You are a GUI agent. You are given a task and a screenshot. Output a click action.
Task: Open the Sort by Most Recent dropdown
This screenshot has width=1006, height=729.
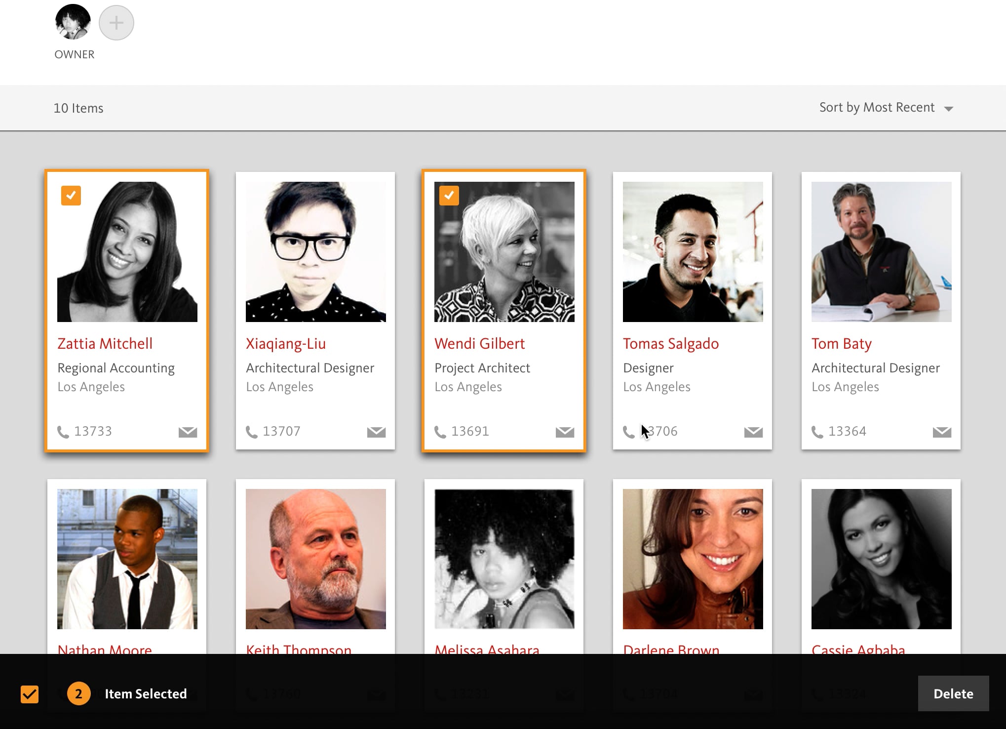click(x=877, y=108)
